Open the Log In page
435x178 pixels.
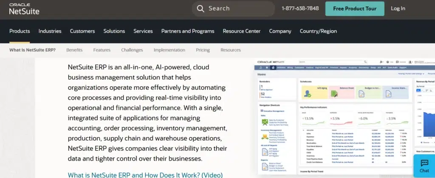coord(398,8)
